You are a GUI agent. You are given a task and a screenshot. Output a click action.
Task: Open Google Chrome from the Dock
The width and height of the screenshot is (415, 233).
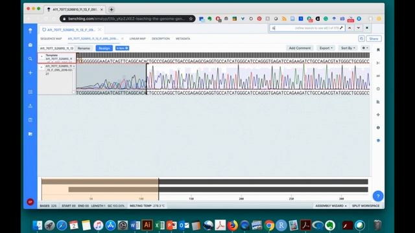pyautogui.click(x=269, y=225)
